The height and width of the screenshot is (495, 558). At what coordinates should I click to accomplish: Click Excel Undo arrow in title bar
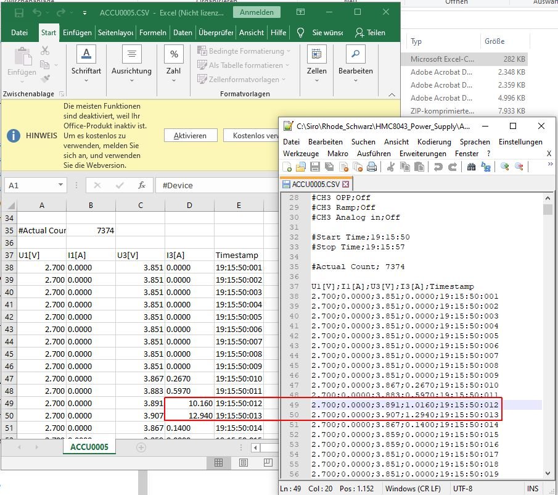click(37, 13)
